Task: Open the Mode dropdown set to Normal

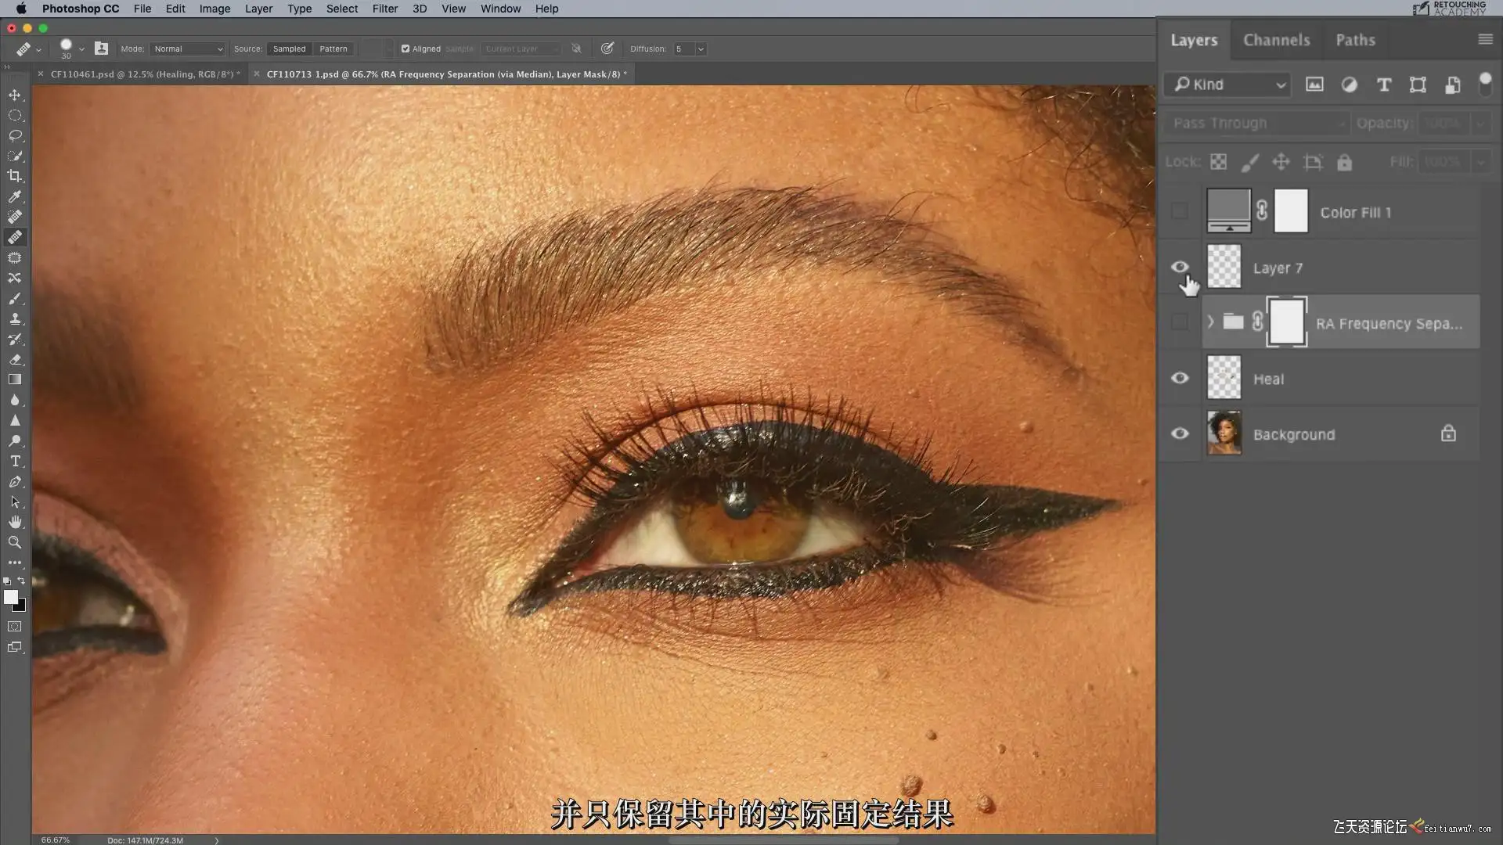Action: click(x=188, y=49)
